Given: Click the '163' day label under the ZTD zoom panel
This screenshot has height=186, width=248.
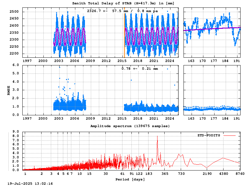Looking at the screenshot, I should pos(191,61).
